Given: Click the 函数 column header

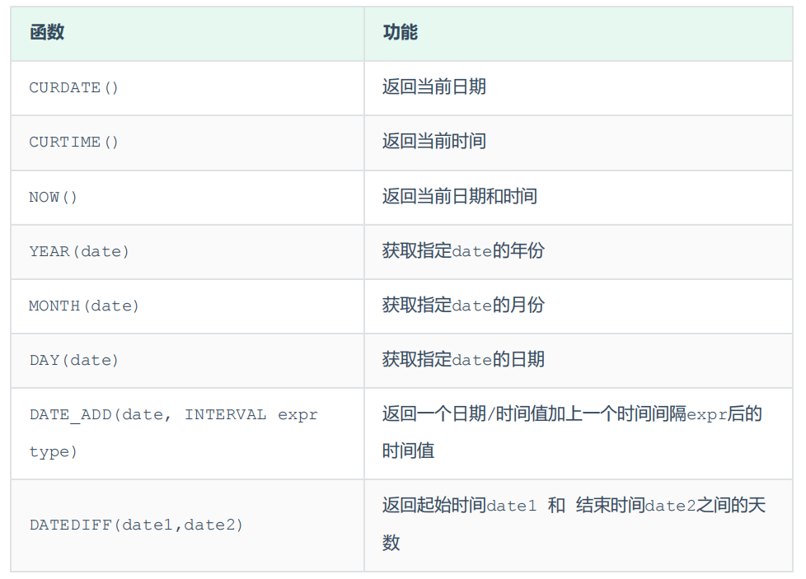Looking at the screenshot, I should pyautogui.click(x=47, y=33).
